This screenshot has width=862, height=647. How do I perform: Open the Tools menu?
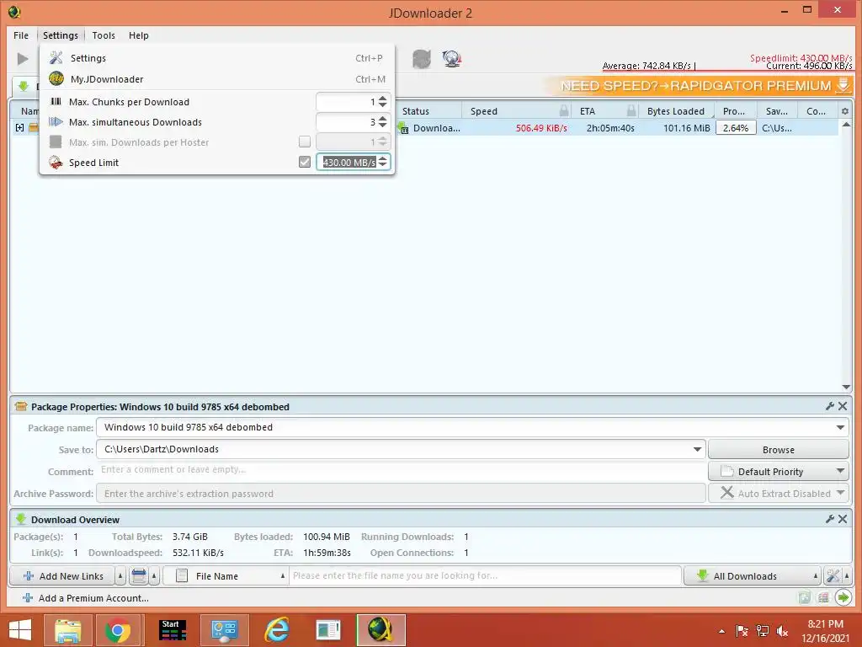click(x=104, y=35)
